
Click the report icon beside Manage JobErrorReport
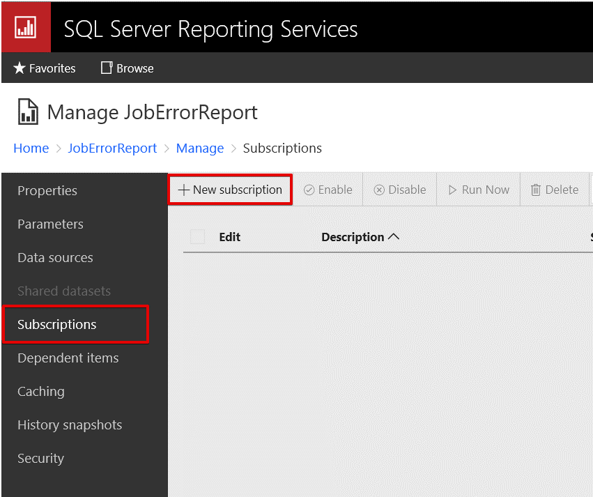[x=28, y=112]
